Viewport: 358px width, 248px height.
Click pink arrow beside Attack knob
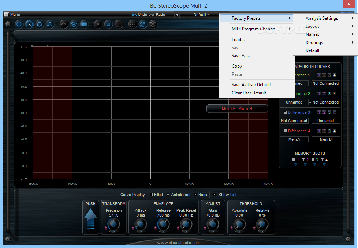point(133,228)
